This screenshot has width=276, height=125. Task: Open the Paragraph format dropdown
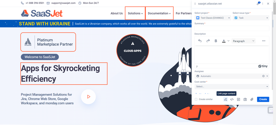243,41
